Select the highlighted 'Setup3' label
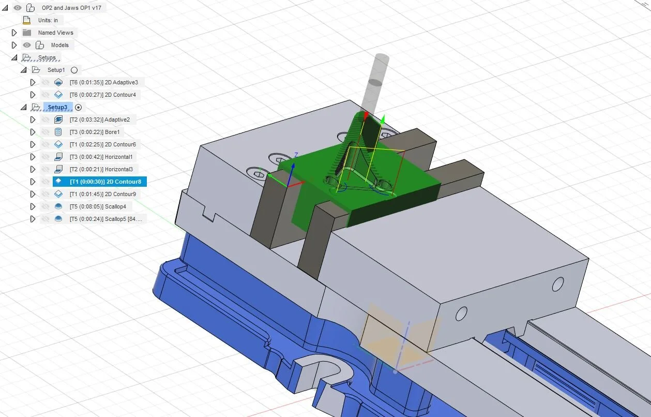Viewport: 651px width, 417px height. pos(57,107)
